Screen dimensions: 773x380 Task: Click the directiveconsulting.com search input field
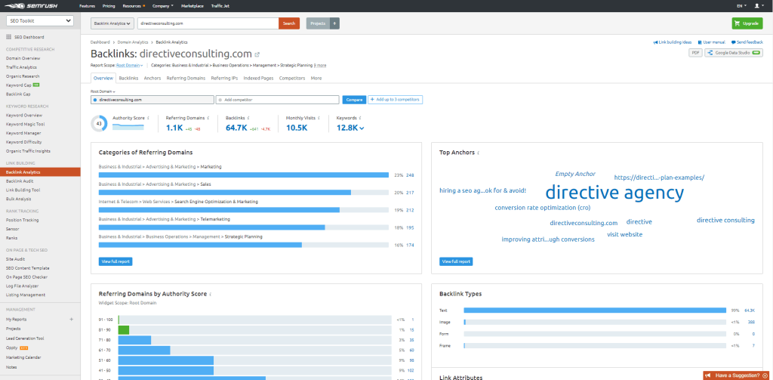point(208,23)
